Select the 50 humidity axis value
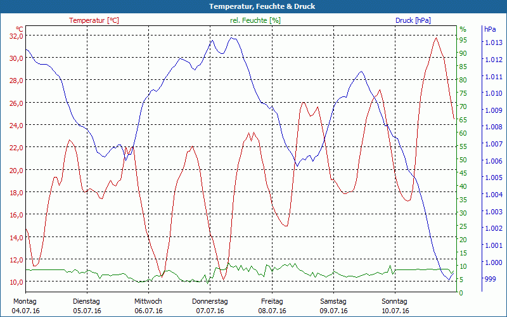507x317 pixels. coord(463,160)
